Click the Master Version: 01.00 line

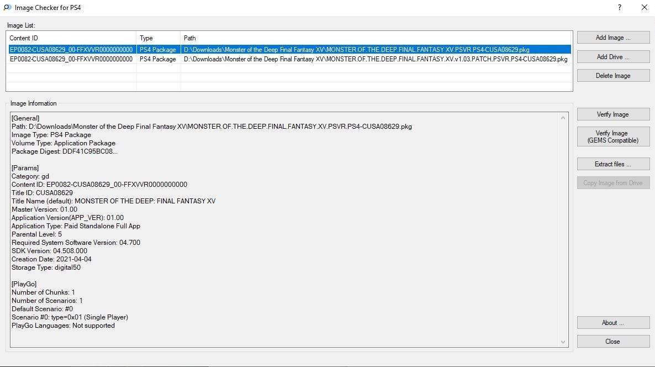tap(44, 209)
